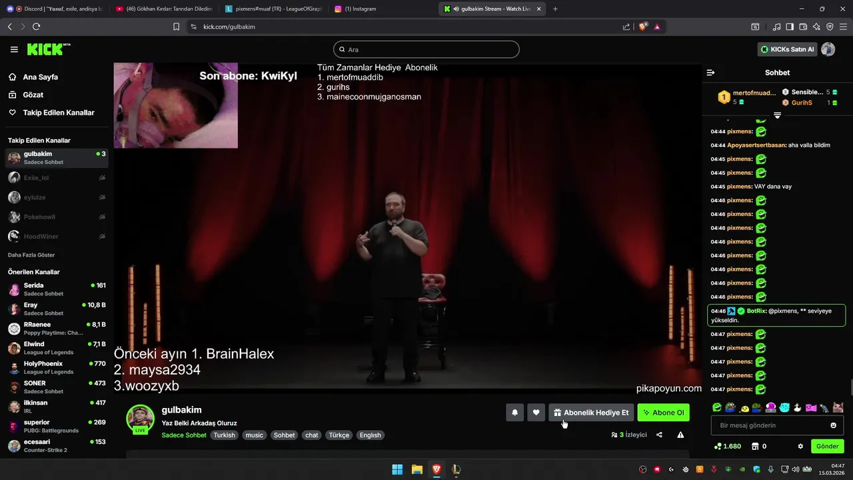Screen dimensions: 853x480
Task: Toggle the follow heart button
Action: 536,413
